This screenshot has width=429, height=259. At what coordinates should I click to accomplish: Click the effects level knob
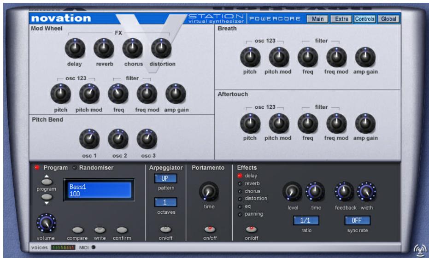[x=292, y=191]
